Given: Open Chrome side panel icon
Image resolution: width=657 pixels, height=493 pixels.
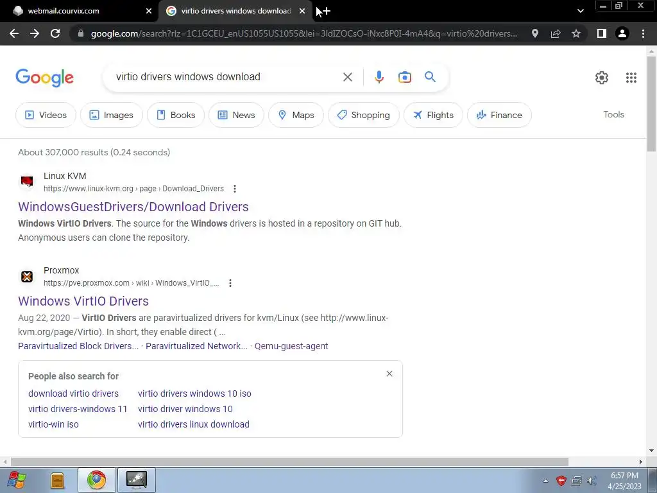Looking at the screenshot, I should [x=602, y=33].
